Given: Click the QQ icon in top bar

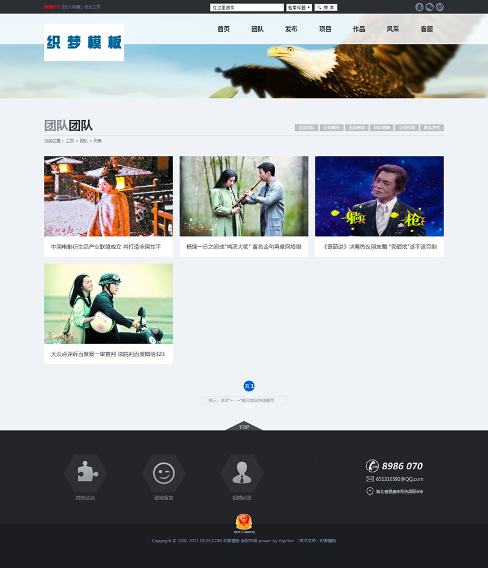Looking at the screenshot, I should click(x=419, y=7).
